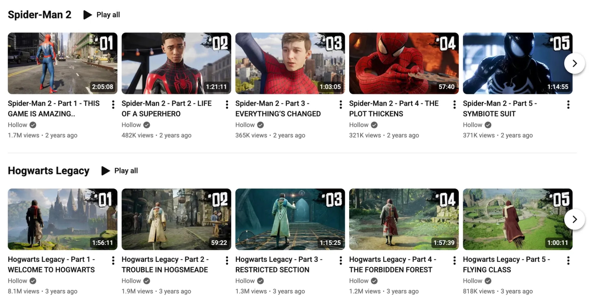The image size is (589, 308).
Task: Open Hogwarts Legacy Part 4 video thumbnail
Action: (x=404, y=219)
